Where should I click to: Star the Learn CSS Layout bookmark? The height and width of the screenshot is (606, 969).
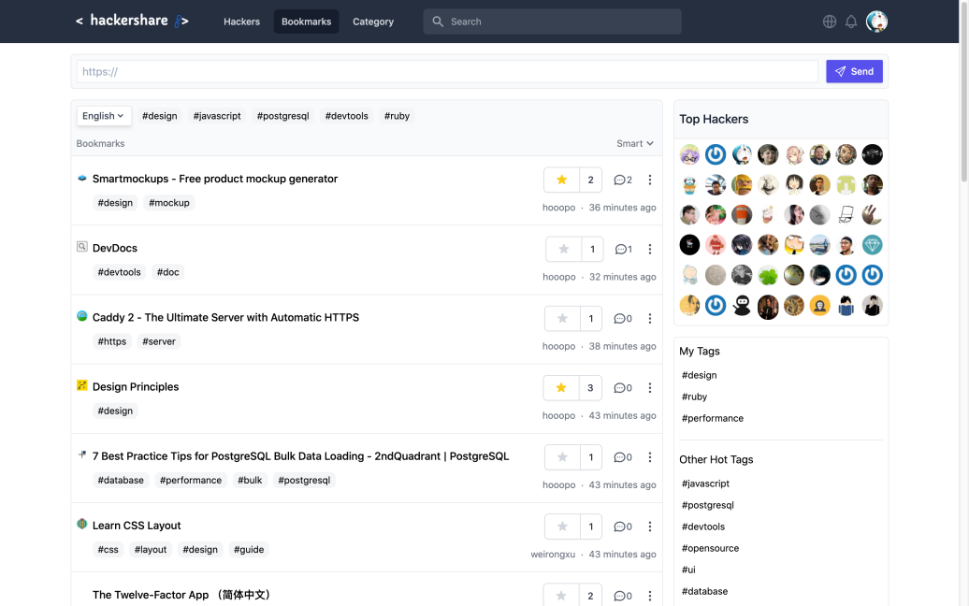[x=561, y=526]
